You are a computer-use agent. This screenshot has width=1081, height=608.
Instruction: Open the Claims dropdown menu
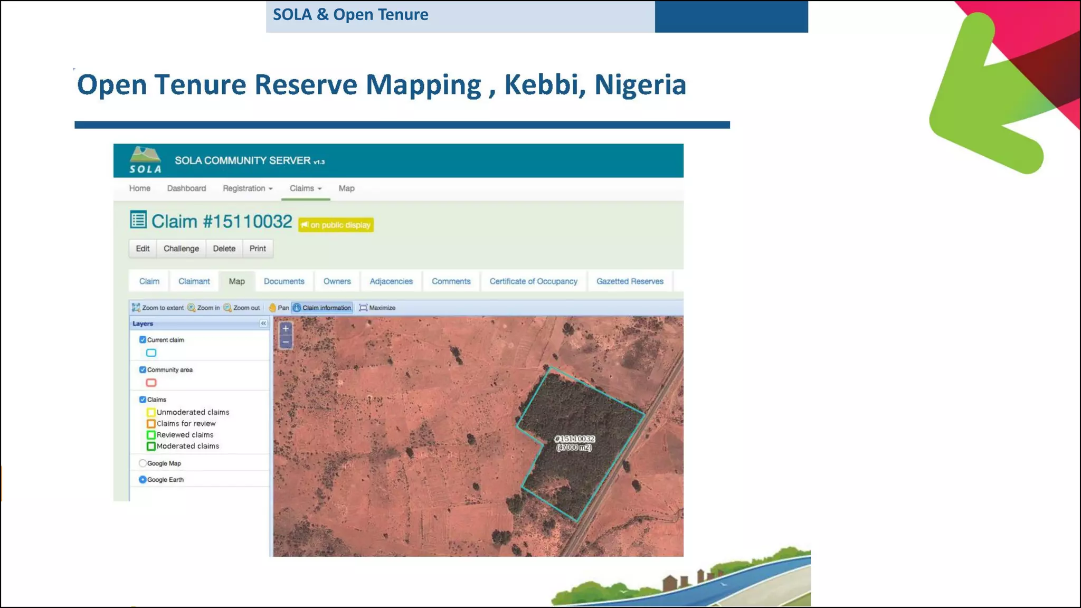click(305, 188)
